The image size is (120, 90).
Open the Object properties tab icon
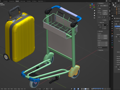tap(112, 33)
